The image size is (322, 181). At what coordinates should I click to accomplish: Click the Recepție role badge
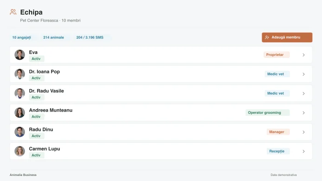pos(278,151)
